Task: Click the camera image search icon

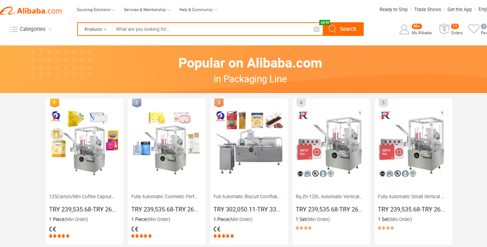Action: pyautogui.click(x=316, y=29)
